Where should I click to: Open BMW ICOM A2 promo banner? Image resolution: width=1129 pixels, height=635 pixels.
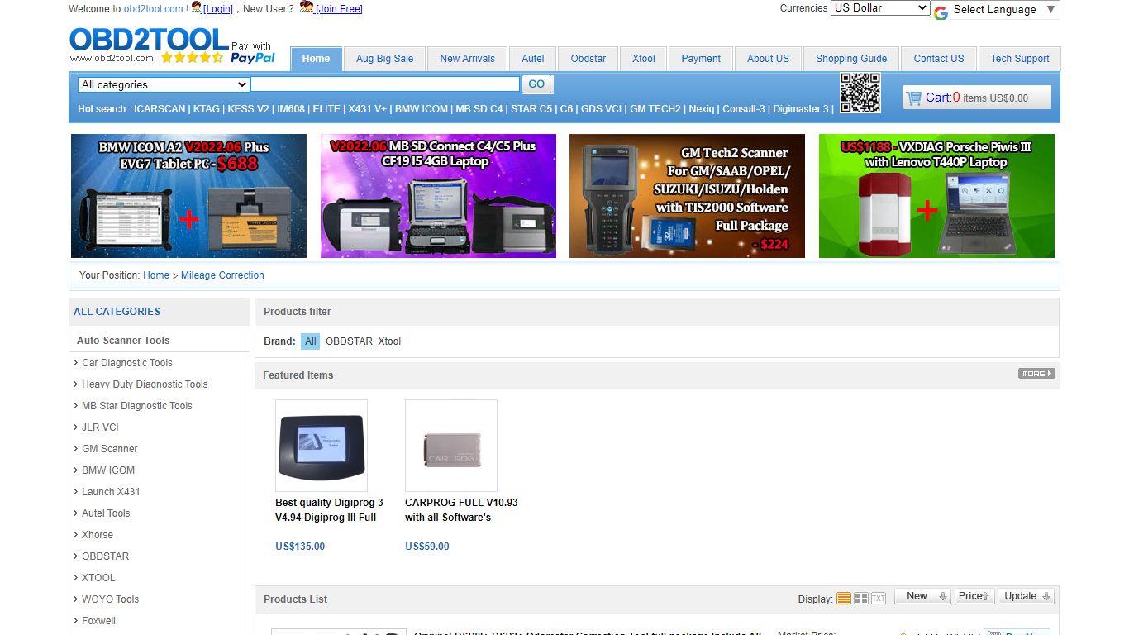188,196
